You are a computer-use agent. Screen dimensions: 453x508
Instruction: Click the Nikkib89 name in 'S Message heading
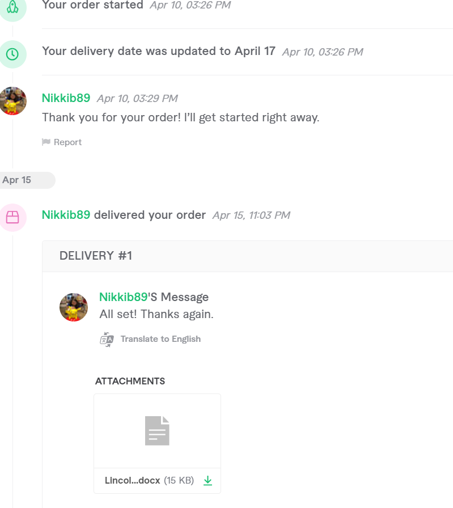tap(123, 297)
